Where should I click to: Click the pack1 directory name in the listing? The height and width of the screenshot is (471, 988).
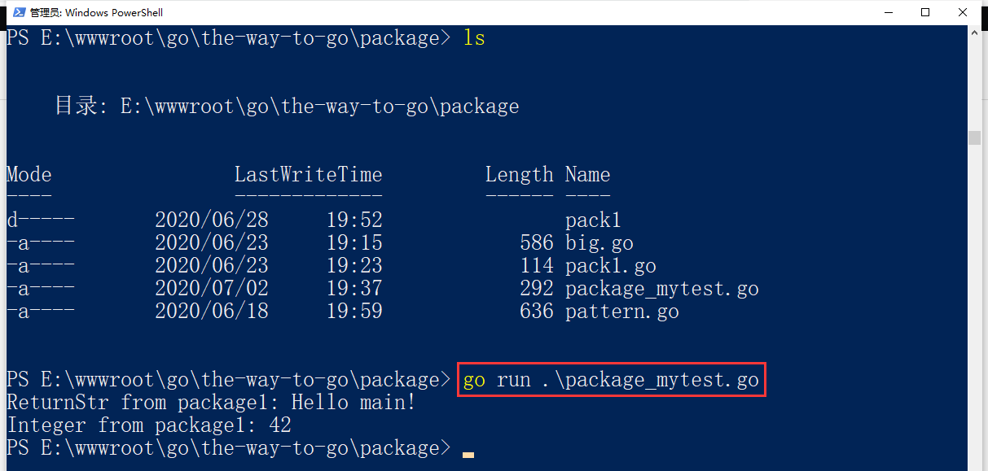point(593,220)
